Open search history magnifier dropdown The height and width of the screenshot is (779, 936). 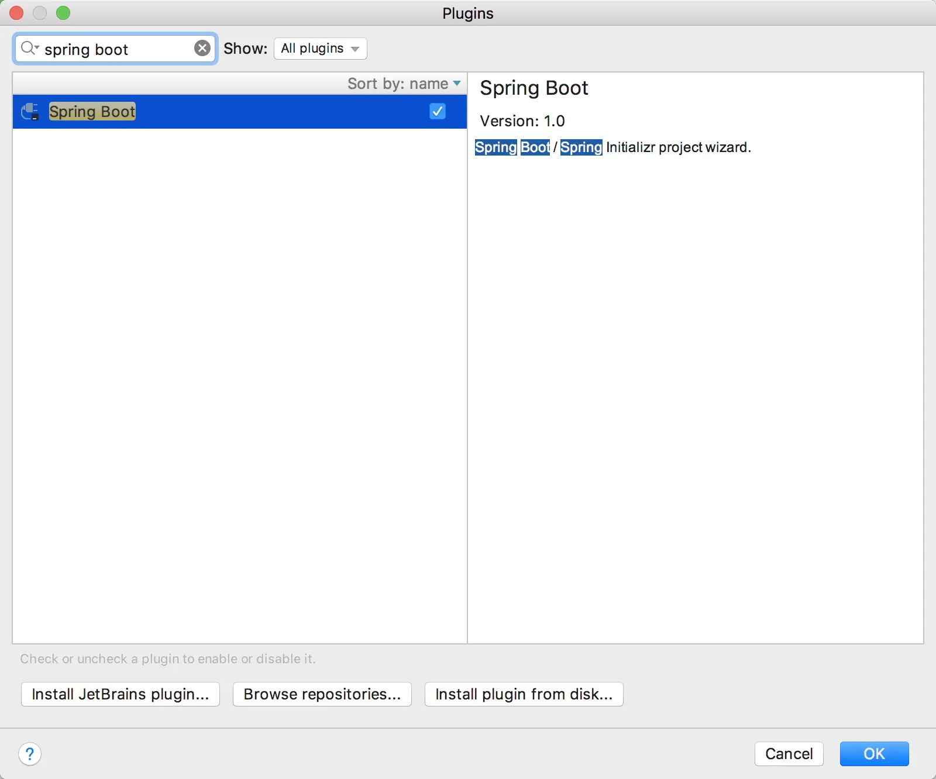coord(29,48)
